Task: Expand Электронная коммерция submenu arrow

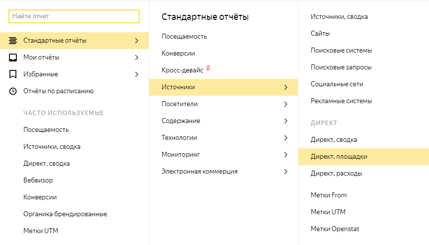Action: click(285, 172)
